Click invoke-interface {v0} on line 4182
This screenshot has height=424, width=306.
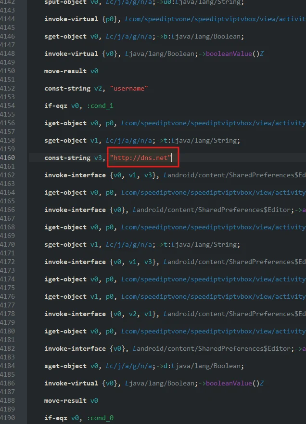(85, 348)
